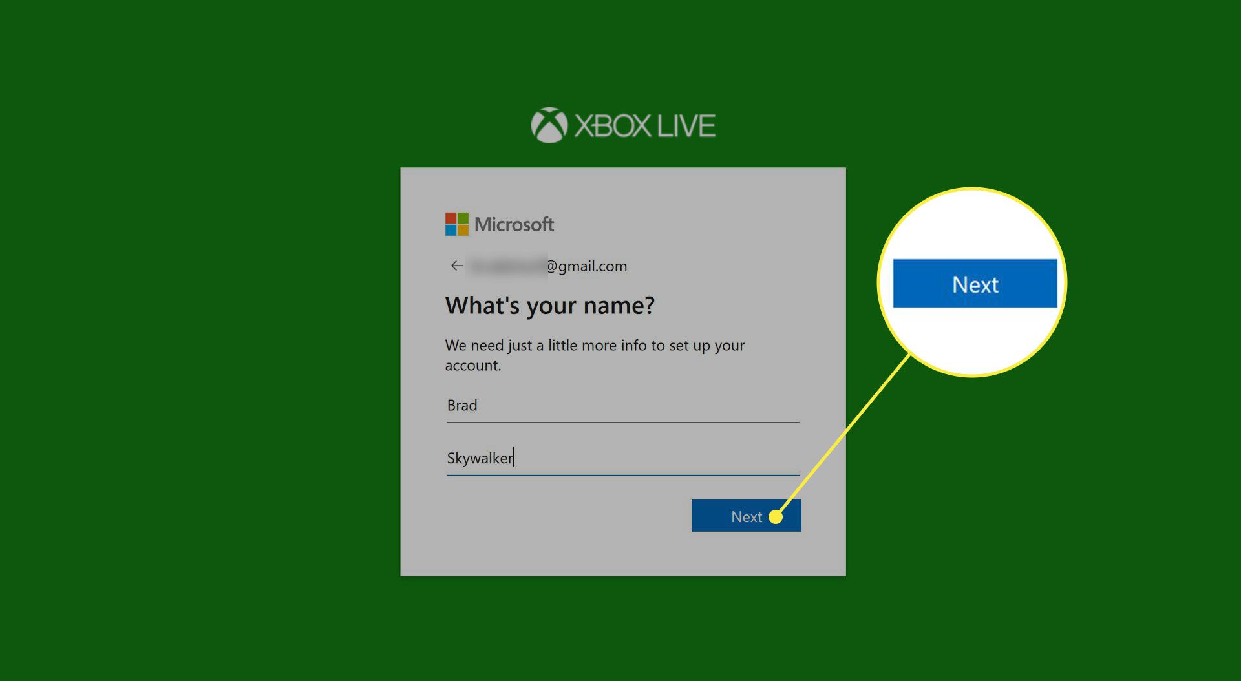Image resolution: width=1241 pixels, height=681 pixels.
Task: Click the blurred part of the email address
Action: 507,266
